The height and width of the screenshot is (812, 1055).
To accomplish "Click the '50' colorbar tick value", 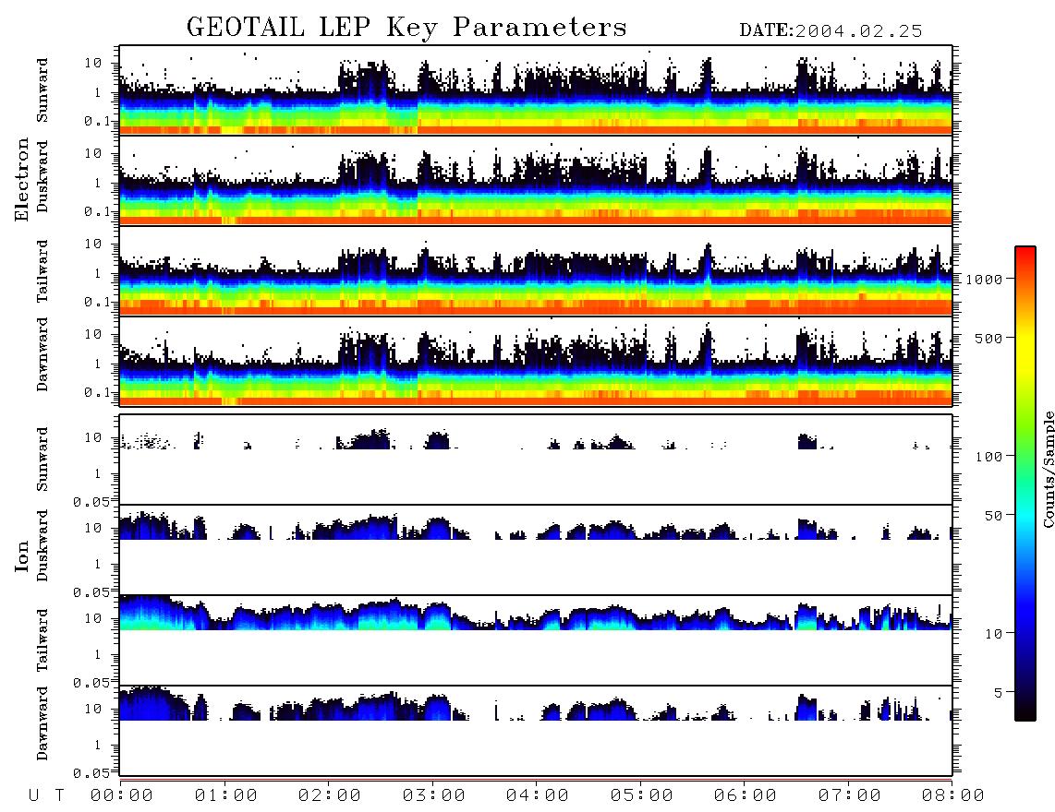I will click(x=994, y=516).
